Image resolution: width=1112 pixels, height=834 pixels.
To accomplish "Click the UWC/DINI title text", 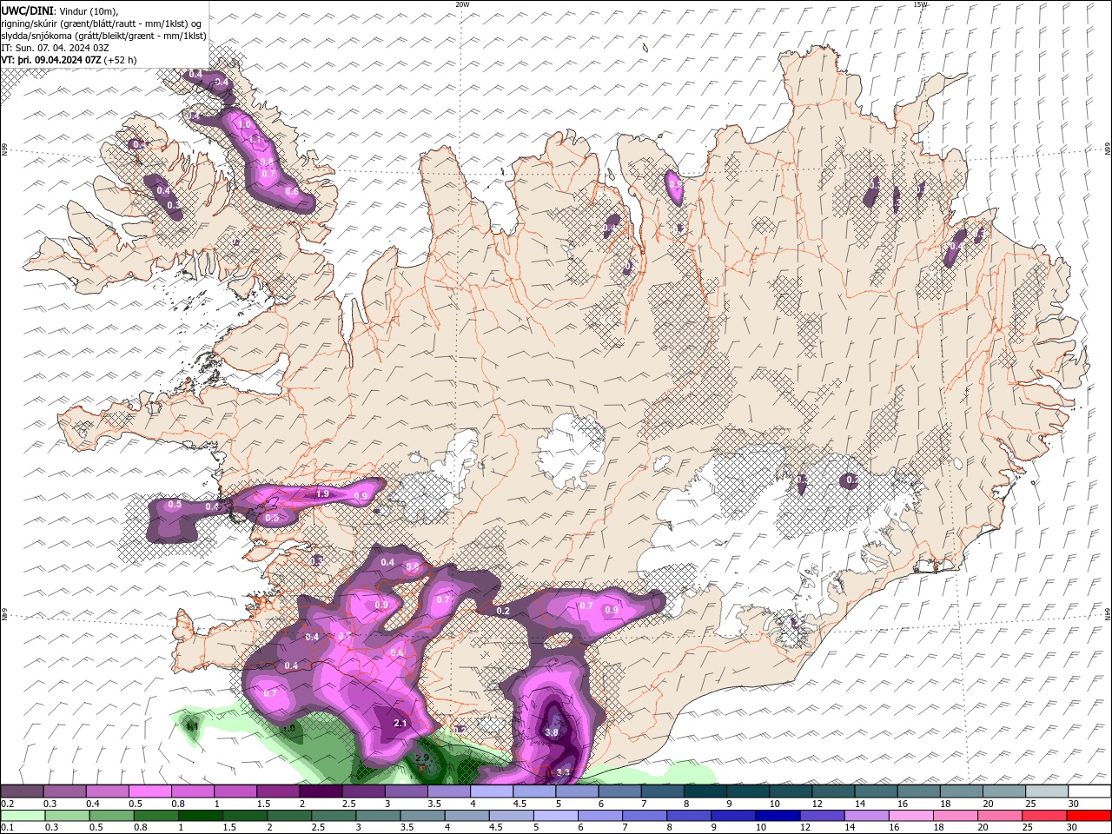I will [x=27, y=10].
